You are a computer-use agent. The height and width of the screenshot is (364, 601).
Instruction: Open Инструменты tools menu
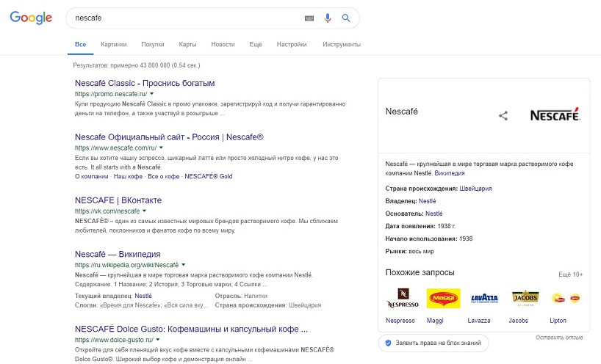pyautogui.click(x=342, y=45)
